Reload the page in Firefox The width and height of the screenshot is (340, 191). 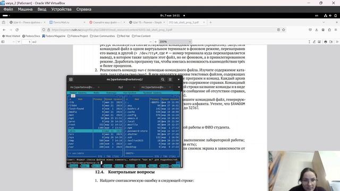tap(17, 30)
